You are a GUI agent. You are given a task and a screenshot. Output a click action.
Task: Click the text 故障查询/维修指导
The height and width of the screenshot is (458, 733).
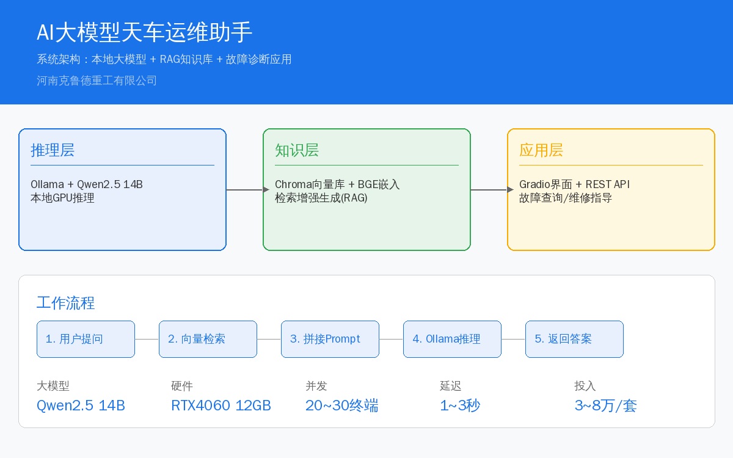(x=566, y=198)
